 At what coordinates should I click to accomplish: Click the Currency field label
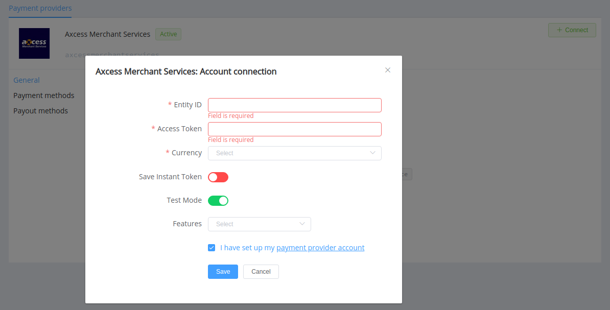(187, 153)
